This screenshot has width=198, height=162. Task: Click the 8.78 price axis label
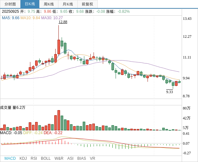[186, 96]
